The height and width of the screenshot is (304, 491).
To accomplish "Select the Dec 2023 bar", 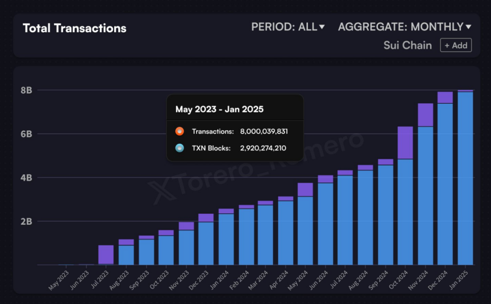I will 206,239.
